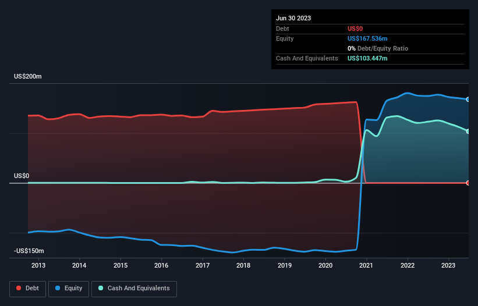Click the Debt value US$0 in tooltip
The image size is (478, 306).
pos(355,29)
